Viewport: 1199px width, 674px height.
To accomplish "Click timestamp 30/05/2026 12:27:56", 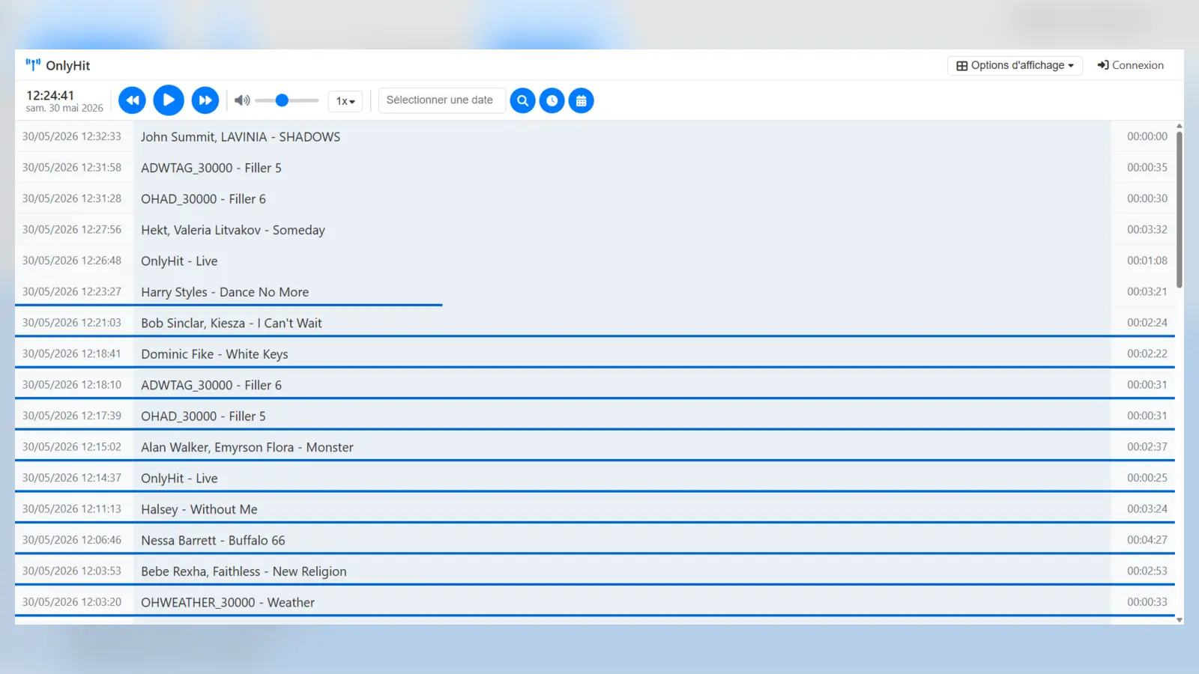I will pyautogui.click(x=72, y=229).
